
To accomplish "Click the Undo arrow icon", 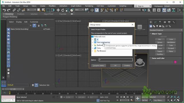I will (4, 10).
